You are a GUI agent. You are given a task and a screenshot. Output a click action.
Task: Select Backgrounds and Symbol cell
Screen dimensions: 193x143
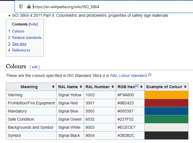pos(31,127)
